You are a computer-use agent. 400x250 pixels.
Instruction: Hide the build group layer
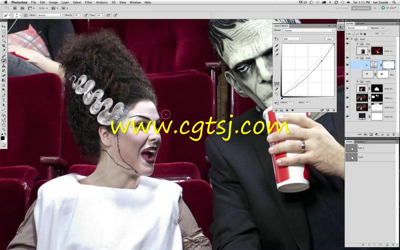tap(347, 39)
